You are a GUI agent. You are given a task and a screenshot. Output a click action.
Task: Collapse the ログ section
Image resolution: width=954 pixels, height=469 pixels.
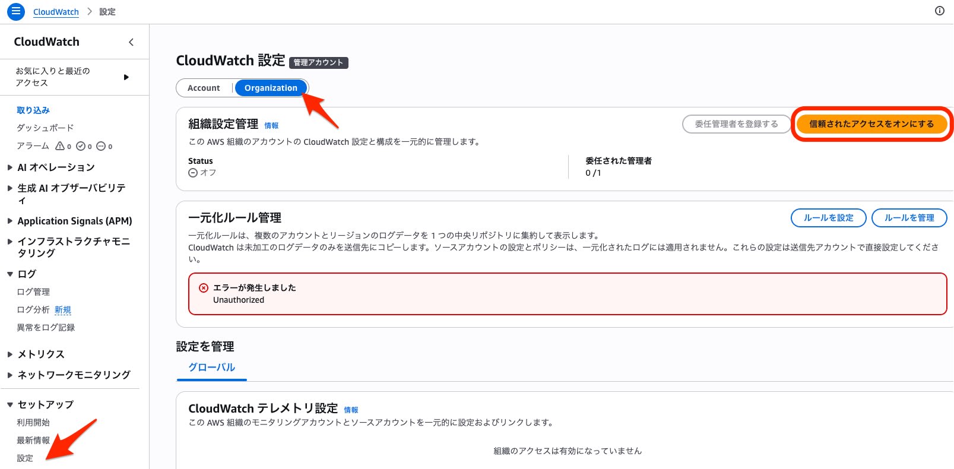[10, 274]
